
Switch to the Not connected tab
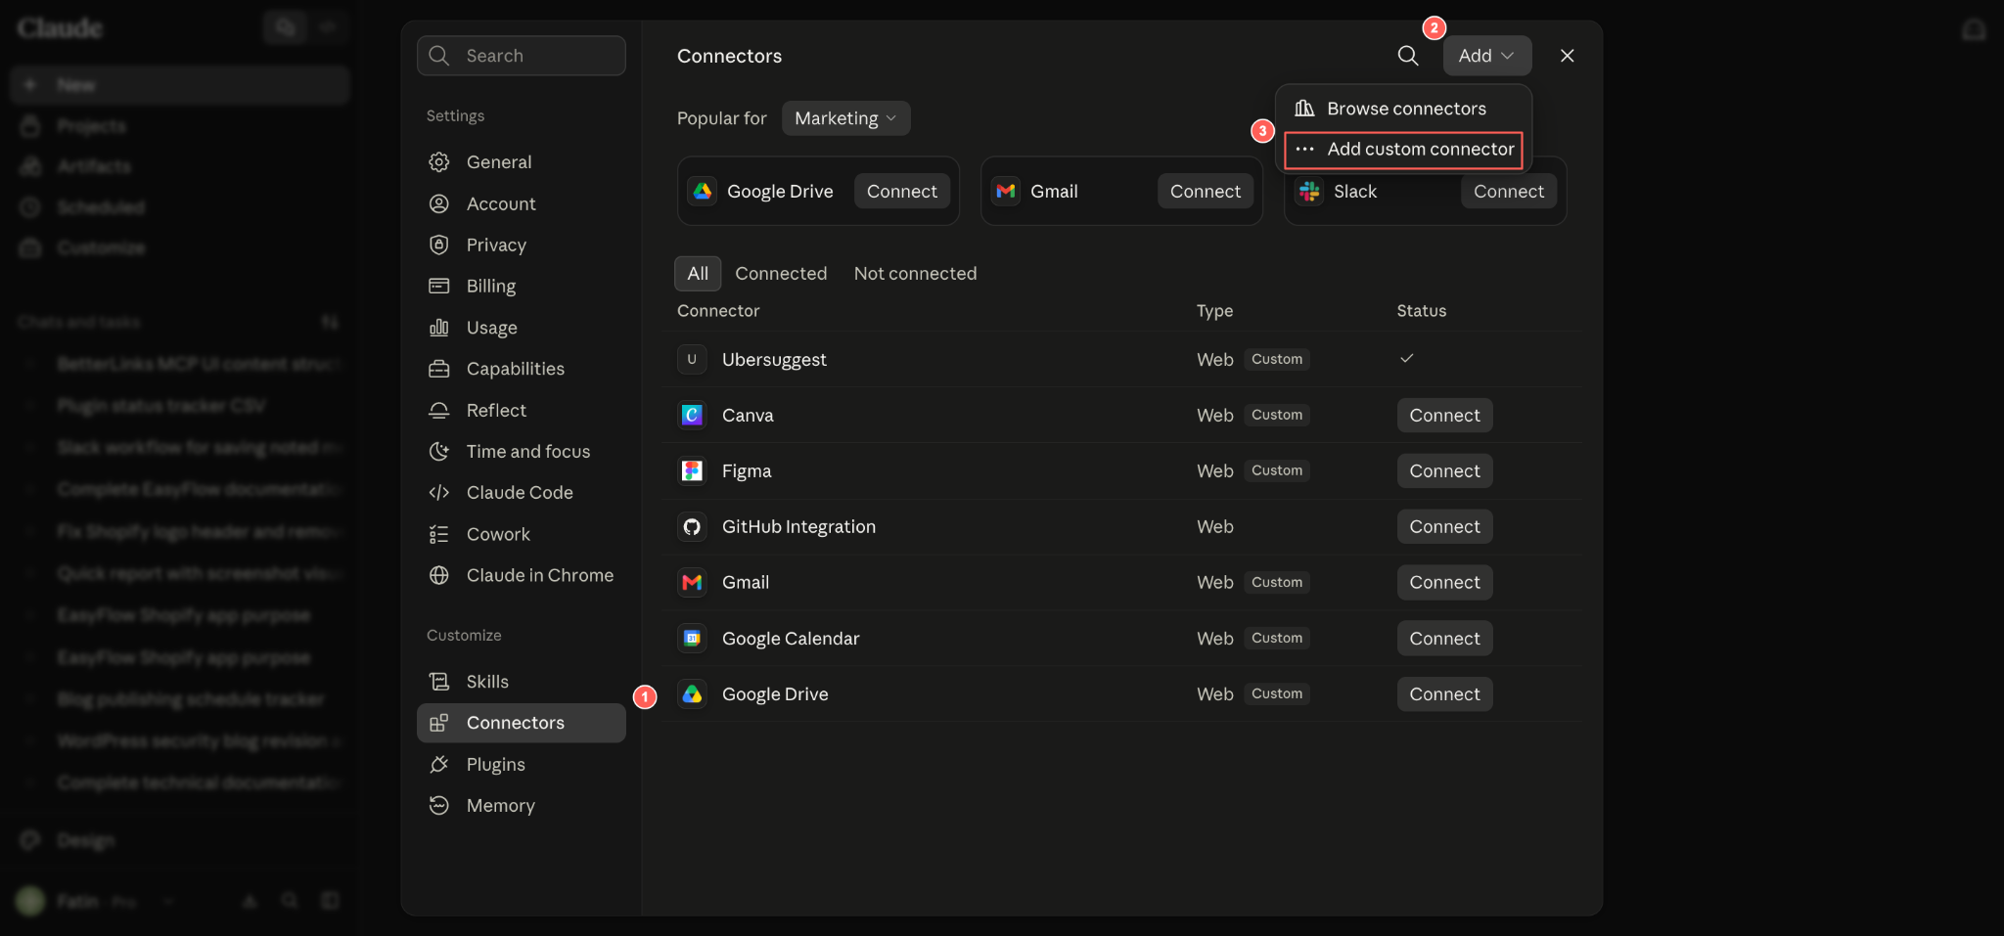pos(915,274)
